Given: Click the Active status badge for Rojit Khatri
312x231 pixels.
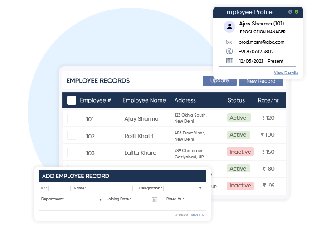Looking at the screenshot, I should (x=239, y=135).
